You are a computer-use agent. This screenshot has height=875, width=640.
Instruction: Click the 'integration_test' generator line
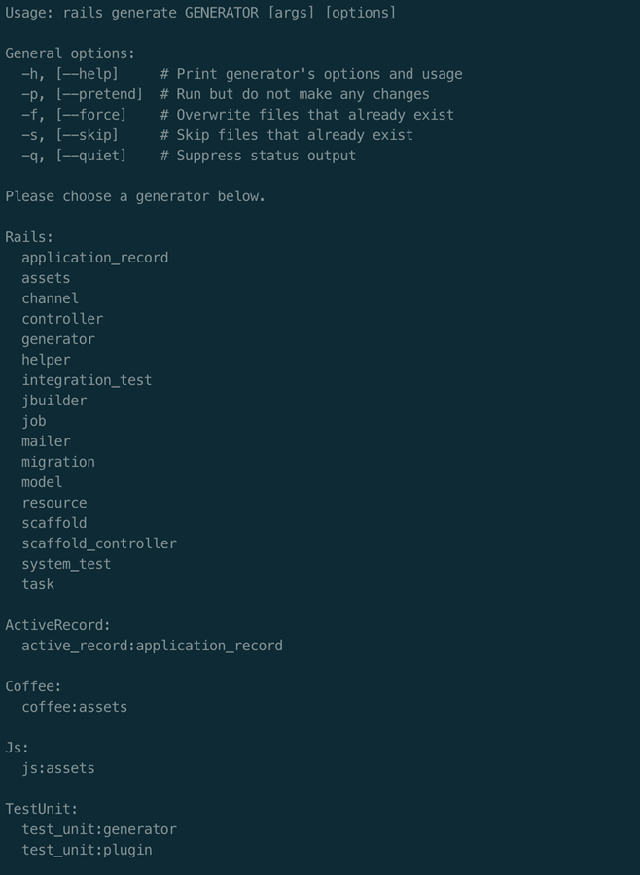[x=87, y=380]
